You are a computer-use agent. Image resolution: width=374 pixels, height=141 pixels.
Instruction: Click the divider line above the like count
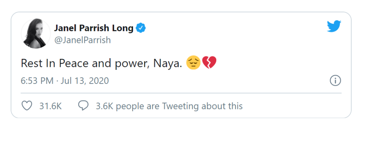[181, 93]
